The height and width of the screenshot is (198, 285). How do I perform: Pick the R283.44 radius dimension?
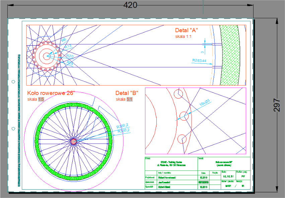[199, 61]
